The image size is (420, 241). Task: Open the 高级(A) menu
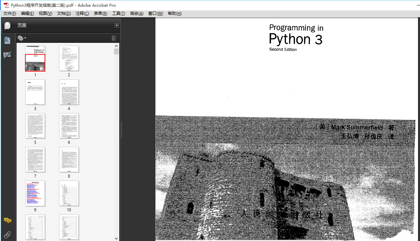pos(137,14)
